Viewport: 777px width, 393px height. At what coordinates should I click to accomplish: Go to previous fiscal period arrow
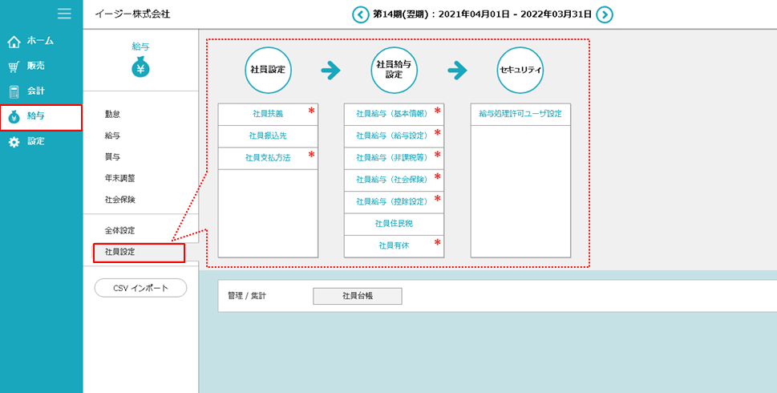pyautogui.click(x=361, y=14)
